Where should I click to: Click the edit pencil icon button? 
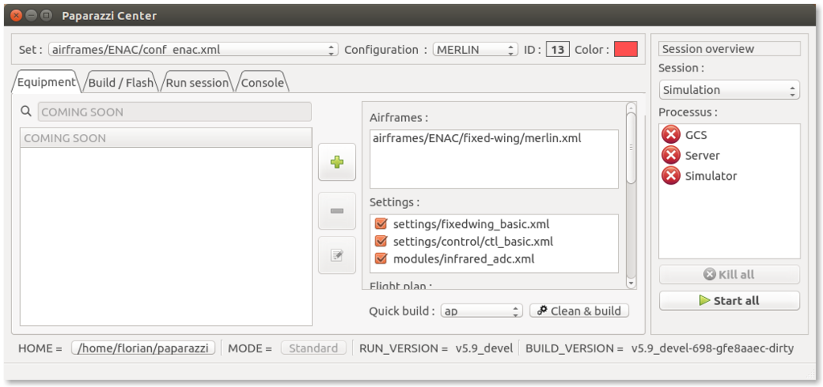pos(338,256)
